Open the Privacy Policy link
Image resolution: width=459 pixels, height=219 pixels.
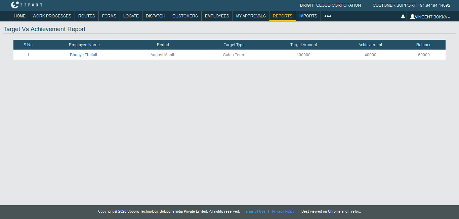[x=283, y=212]
